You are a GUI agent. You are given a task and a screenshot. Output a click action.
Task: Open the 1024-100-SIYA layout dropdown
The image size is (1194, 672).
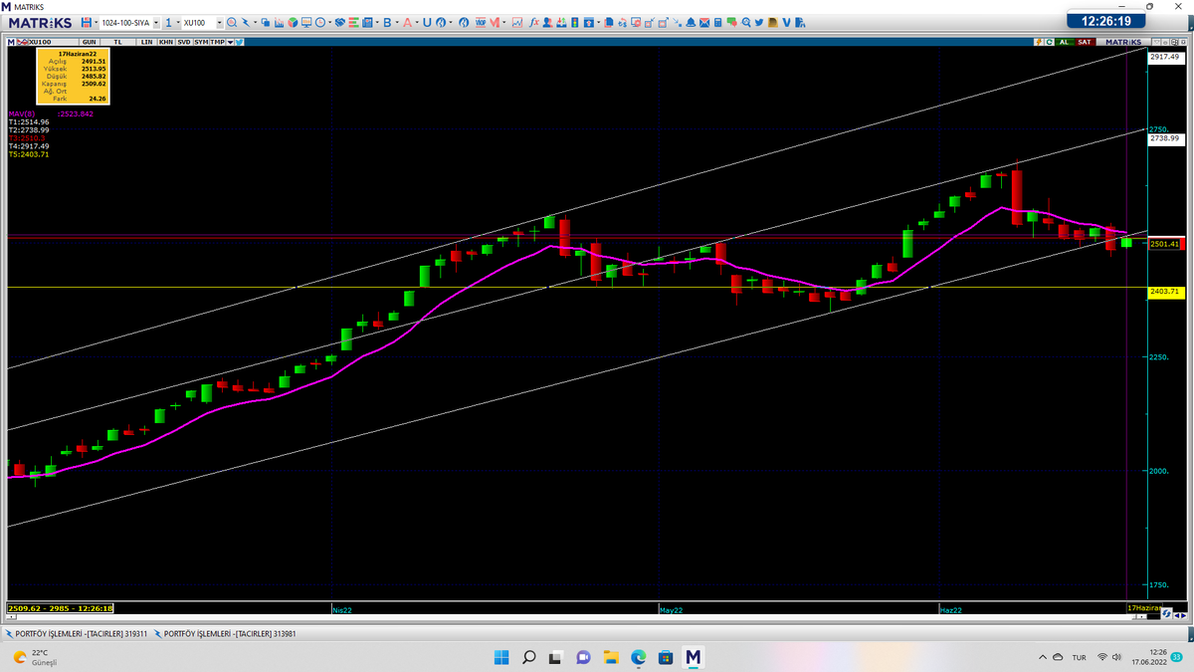156,22
